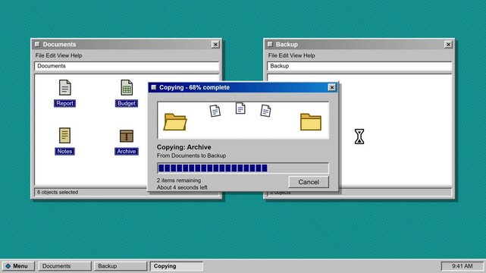Click "2 items remaining" text
Screen dimensions: 486x273
pyautogui.click(x=179, y=180)
